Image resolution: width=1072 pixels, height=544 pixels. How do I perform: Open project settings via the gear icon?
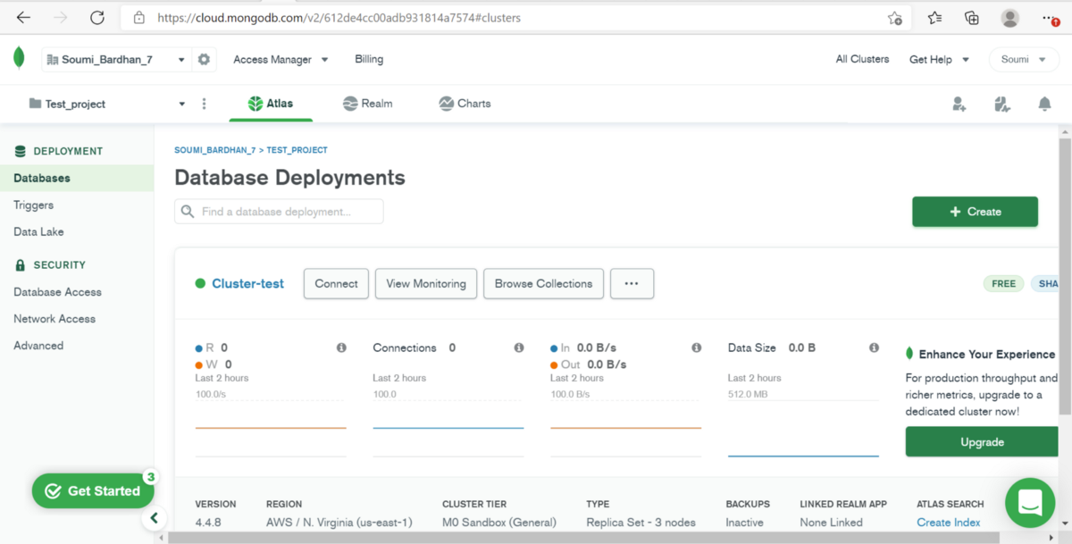point(204,58)
